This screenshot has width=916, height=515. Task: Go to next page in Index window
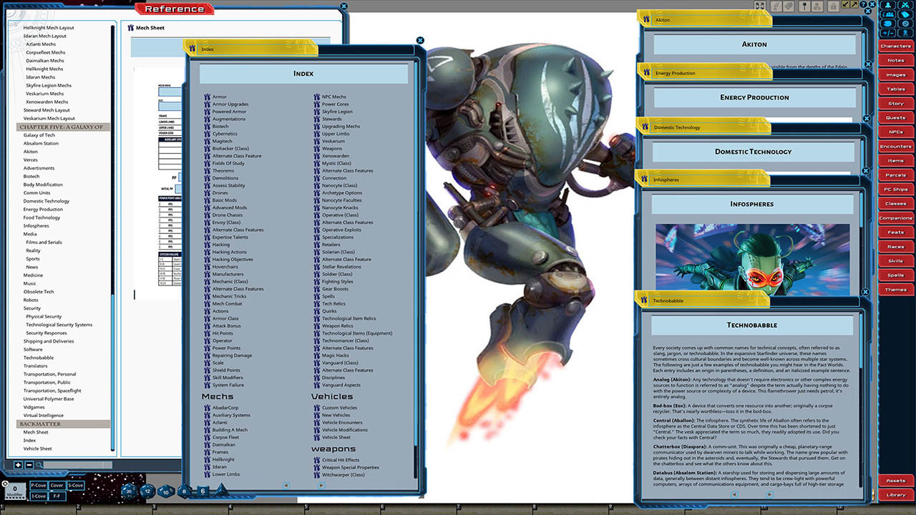click(x=321, y=486)
